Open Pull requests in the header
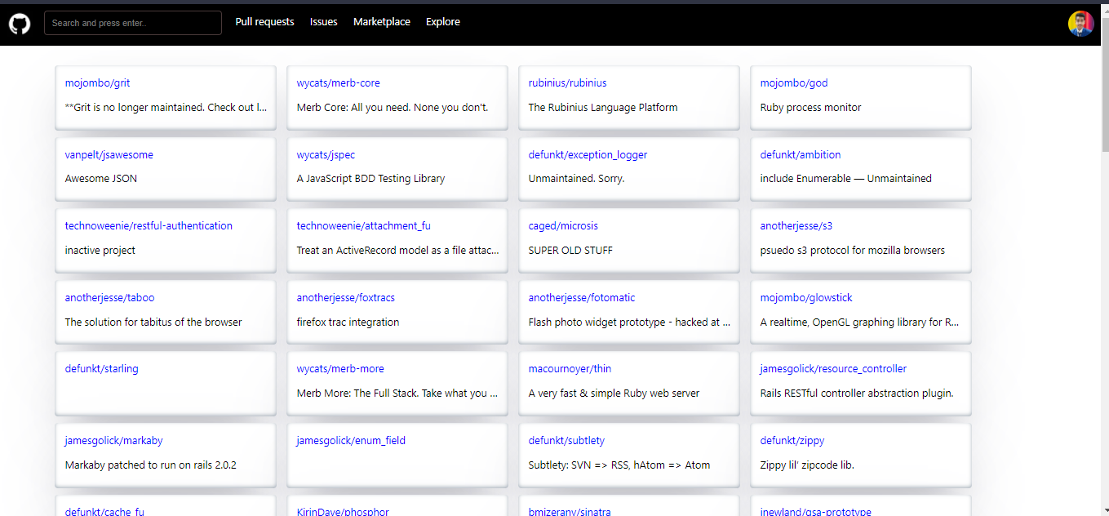Image resolution: width=1109 pixels, height=516 pixels. tap(264, 22)
